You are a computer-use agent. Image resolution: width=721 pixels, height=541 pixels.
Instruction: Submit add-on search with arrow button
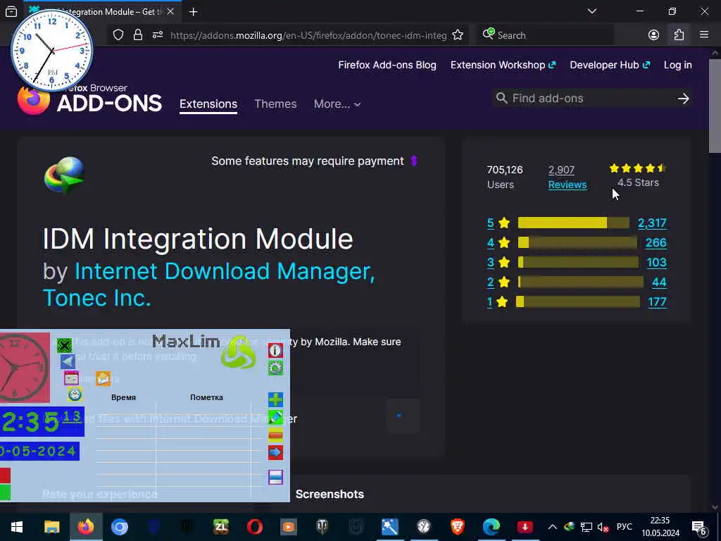pos(683,99)
